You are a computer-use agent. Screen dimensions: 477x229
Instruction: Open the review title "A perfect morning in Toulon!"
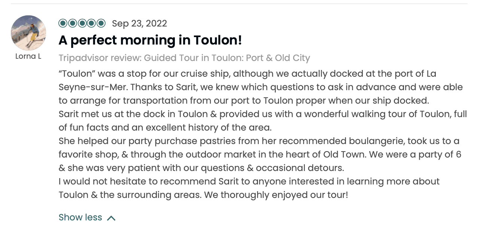pos(150,40)
